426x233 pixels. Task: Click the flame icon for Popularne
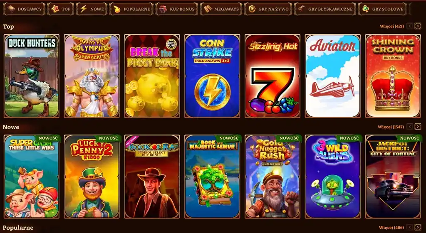(x=117, y=9)
